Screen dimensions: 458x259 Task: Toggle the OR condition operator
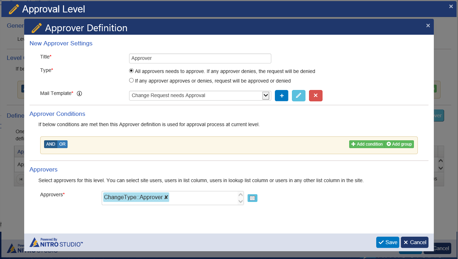pyautogui.click(x=62, y=144)
